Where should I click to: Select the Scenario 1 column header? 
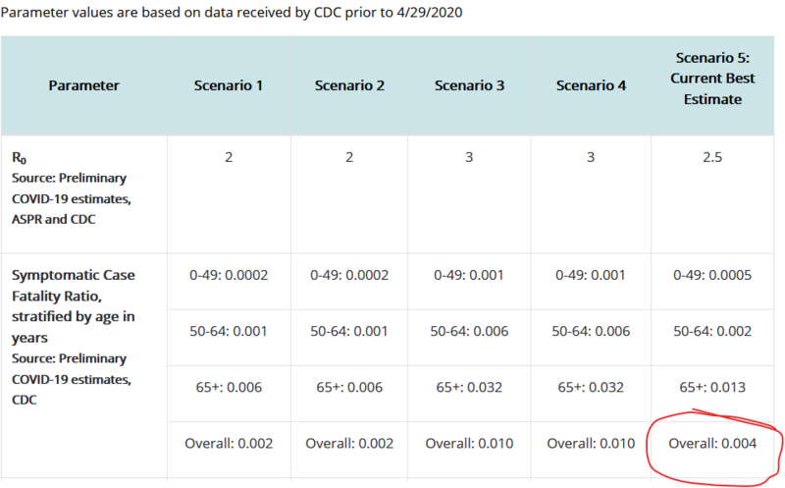point(228,85)
